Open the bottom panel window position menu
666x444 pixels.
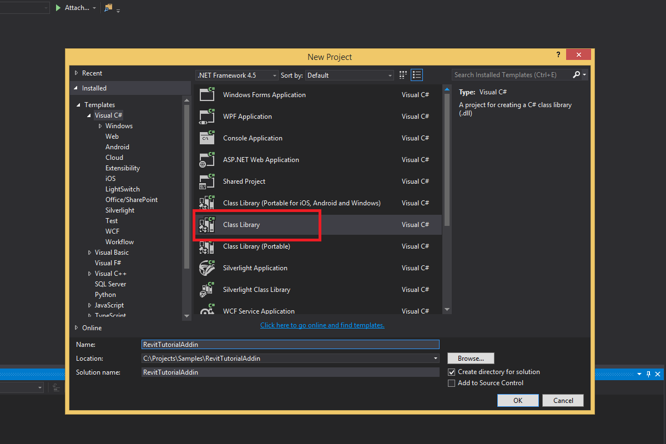click(639, 374)
